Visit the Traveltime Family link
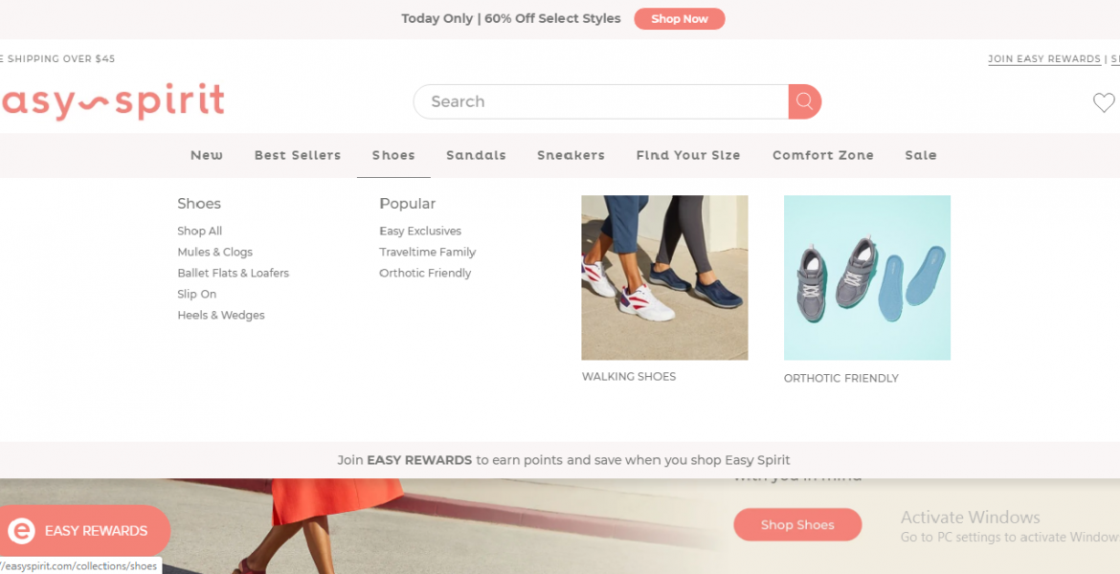The image size is (1120, 574). [427, 253]
